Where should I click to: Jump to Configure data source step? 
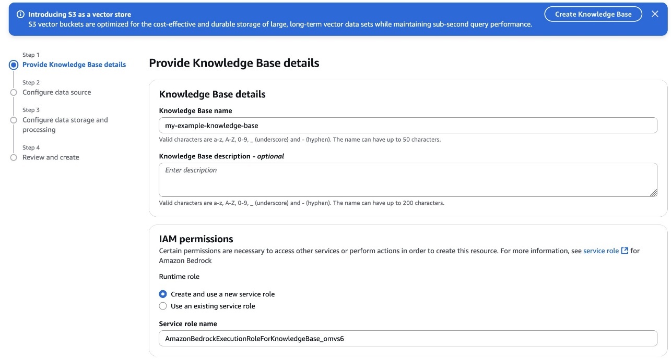[x=56, y=93]
